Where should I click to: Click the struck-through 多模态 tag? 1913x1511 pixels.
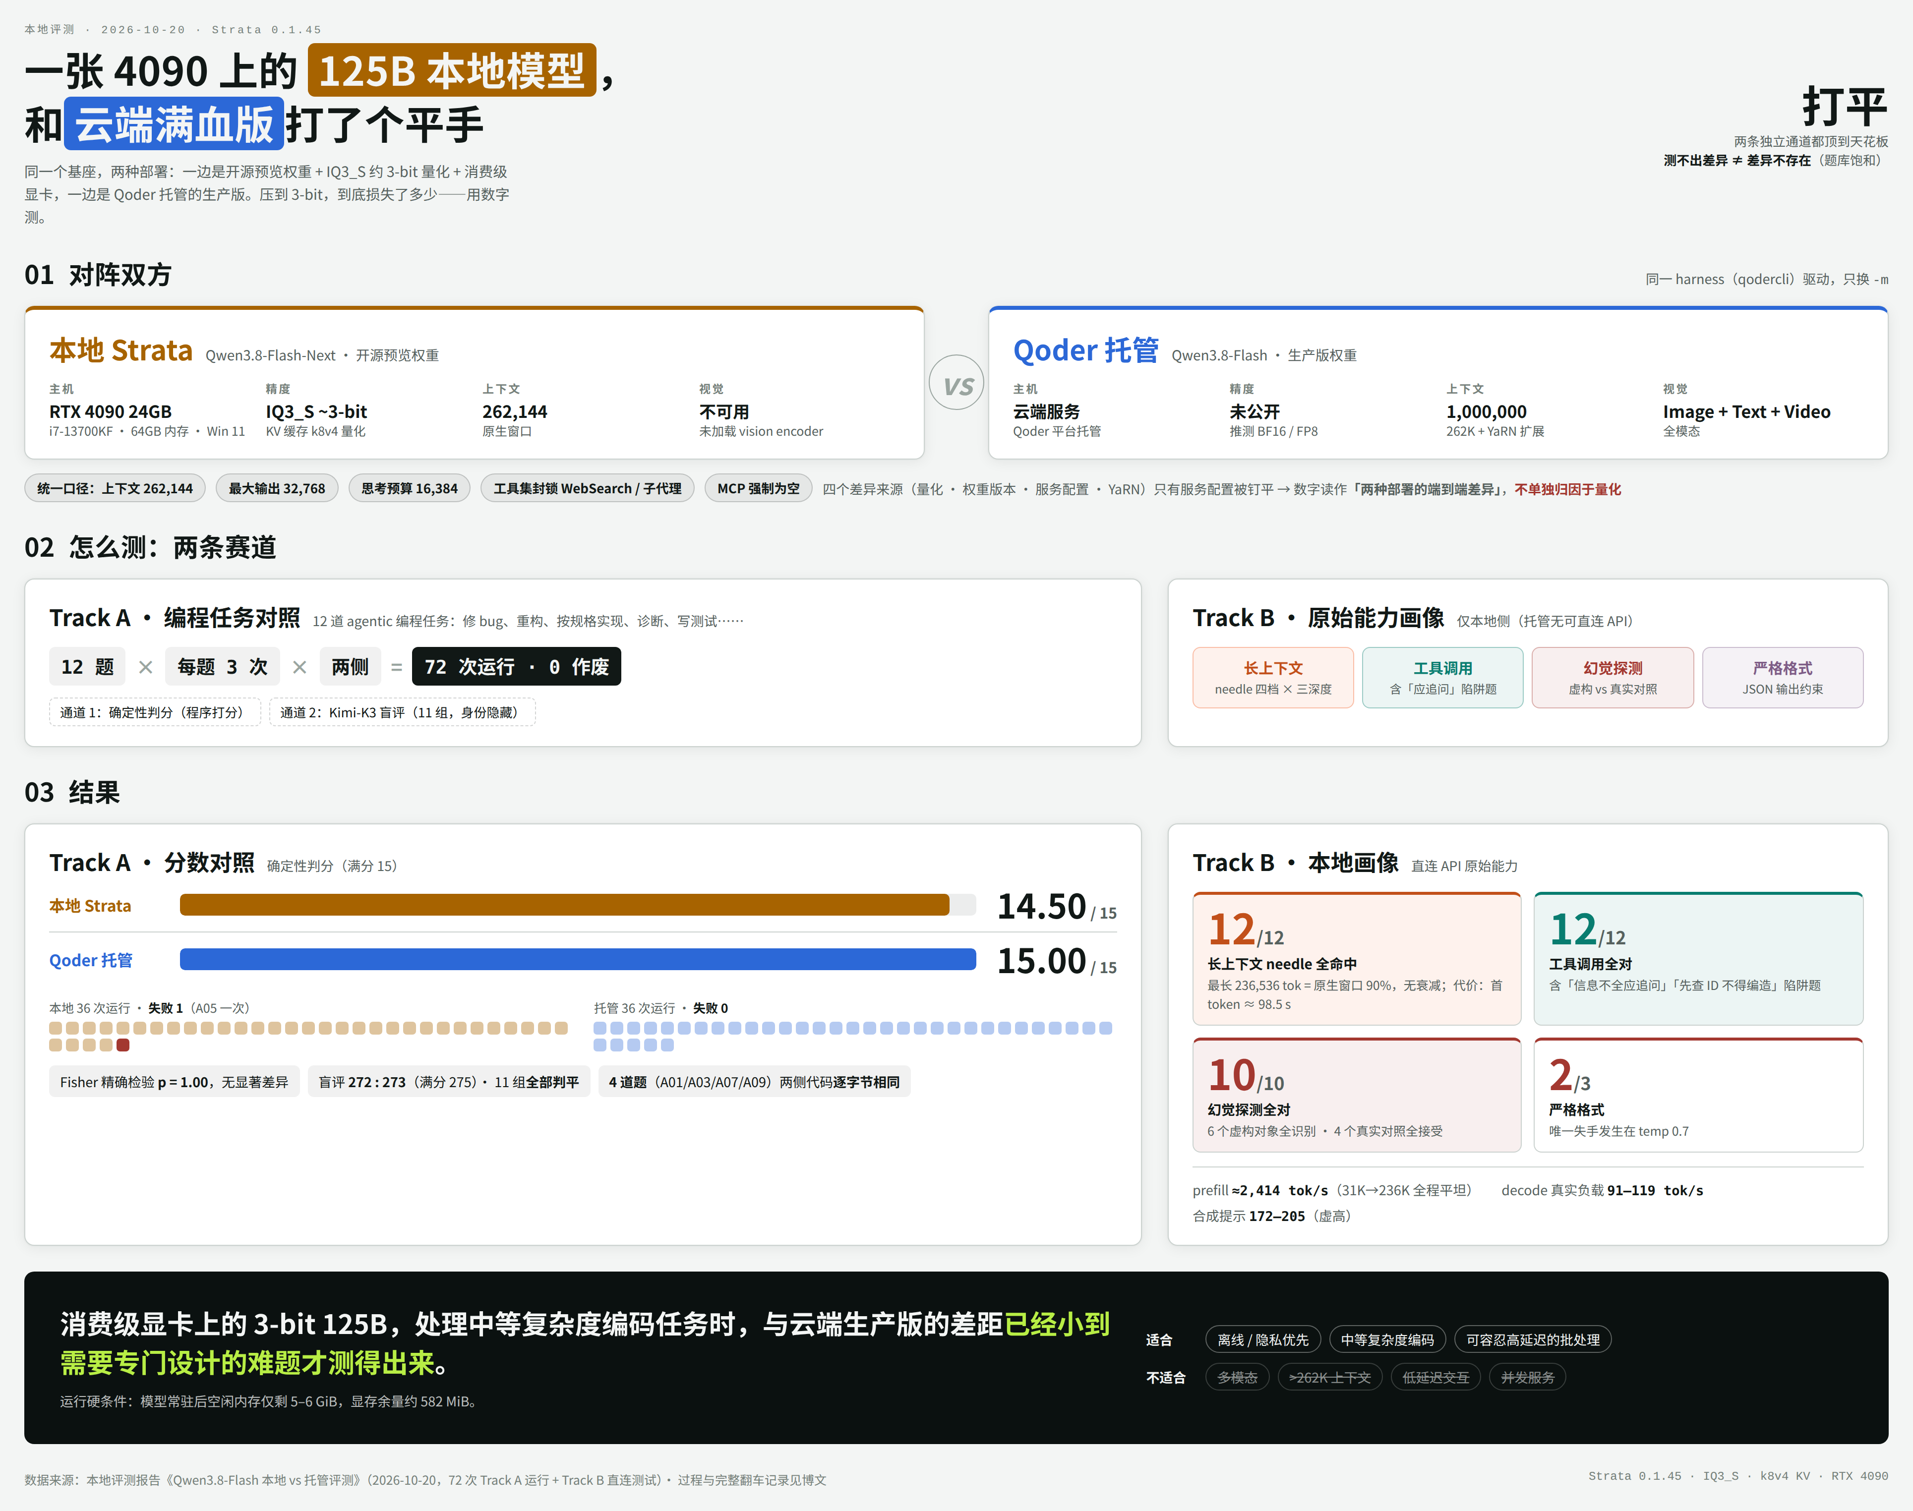coord(1237,1378)
